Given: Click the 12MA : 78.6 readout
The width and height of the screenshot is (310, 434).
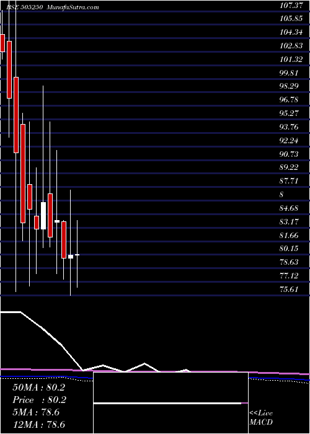Looking at the screenshot, I should (38, 425).
